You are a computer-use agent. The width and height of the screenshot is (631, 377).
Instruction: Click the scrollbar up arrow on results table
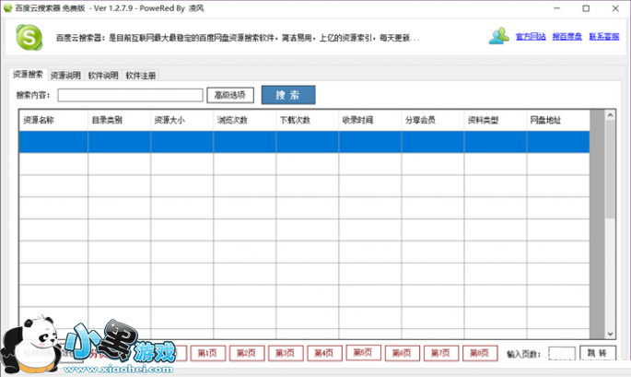pyautogui.click(x=609, y=116)
